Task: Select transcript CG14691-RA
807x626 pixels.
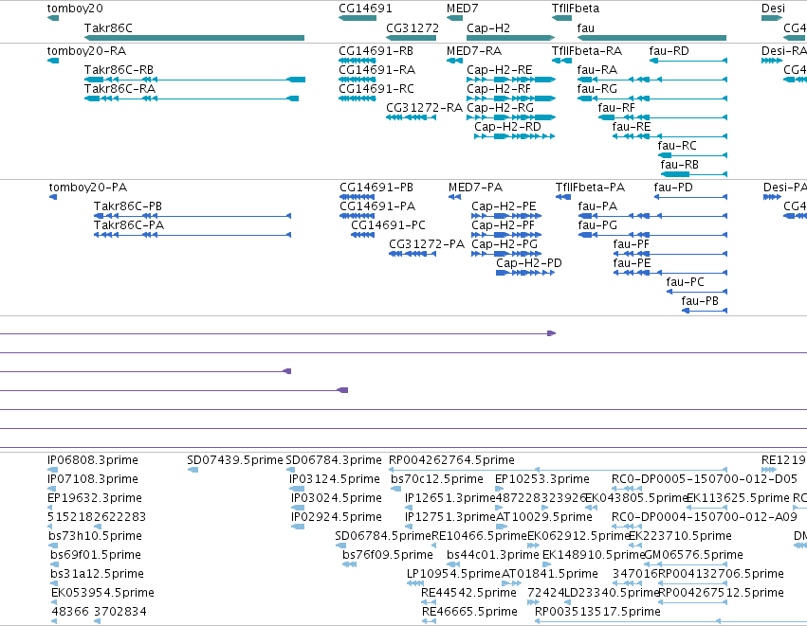Action: coord(358,80)
